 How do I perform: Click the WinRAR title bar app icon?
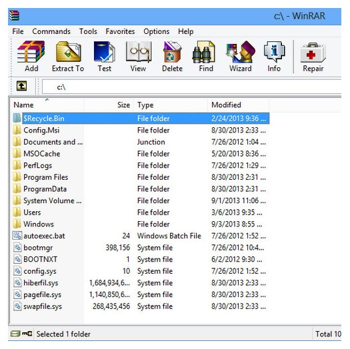[x=14, y=15]
